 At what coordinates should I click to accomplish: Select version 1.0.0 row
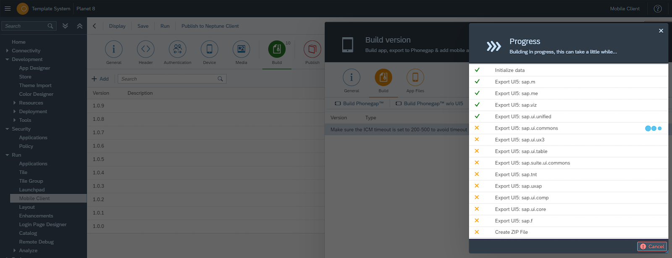[206, 226]
